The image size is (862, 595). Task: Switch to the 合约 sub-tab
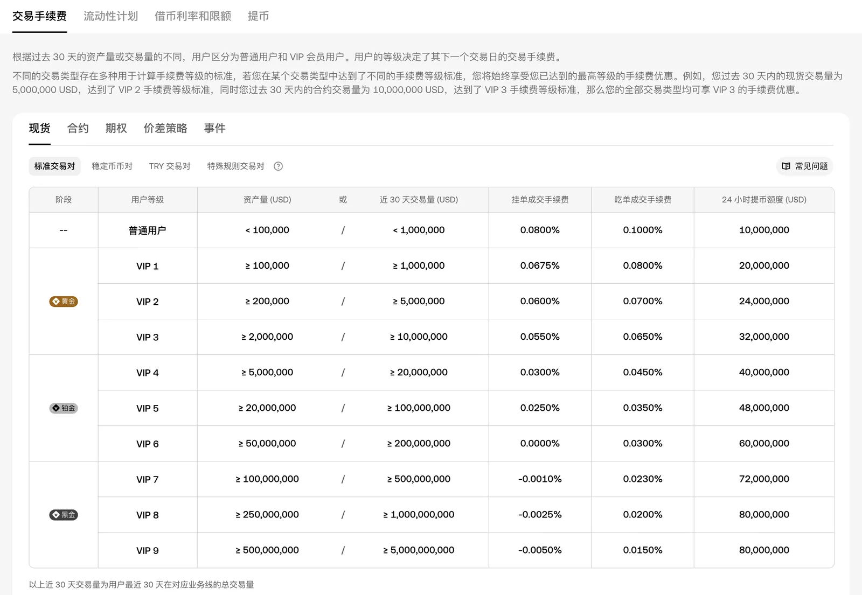(x=78, y=128)
